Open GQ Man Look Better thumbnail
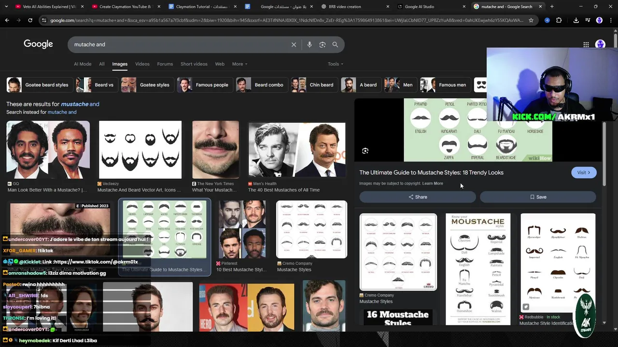Screen dimensions: 618x347 pyautogui.click(x=48, y=150)
